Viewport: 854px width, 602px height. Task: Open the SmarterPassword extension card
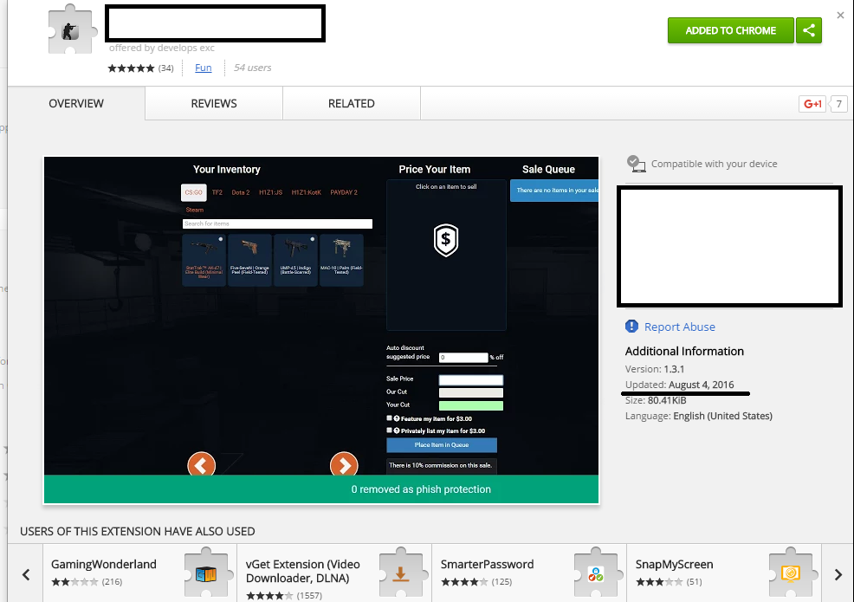pos(529,573)
